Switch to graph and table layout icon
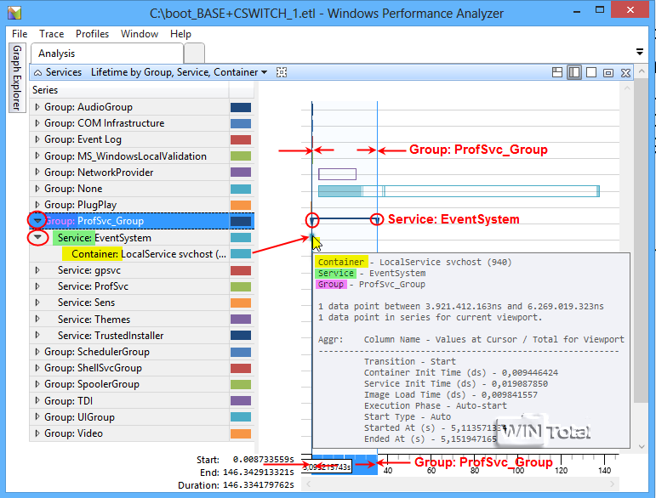 tap(557, 73)
